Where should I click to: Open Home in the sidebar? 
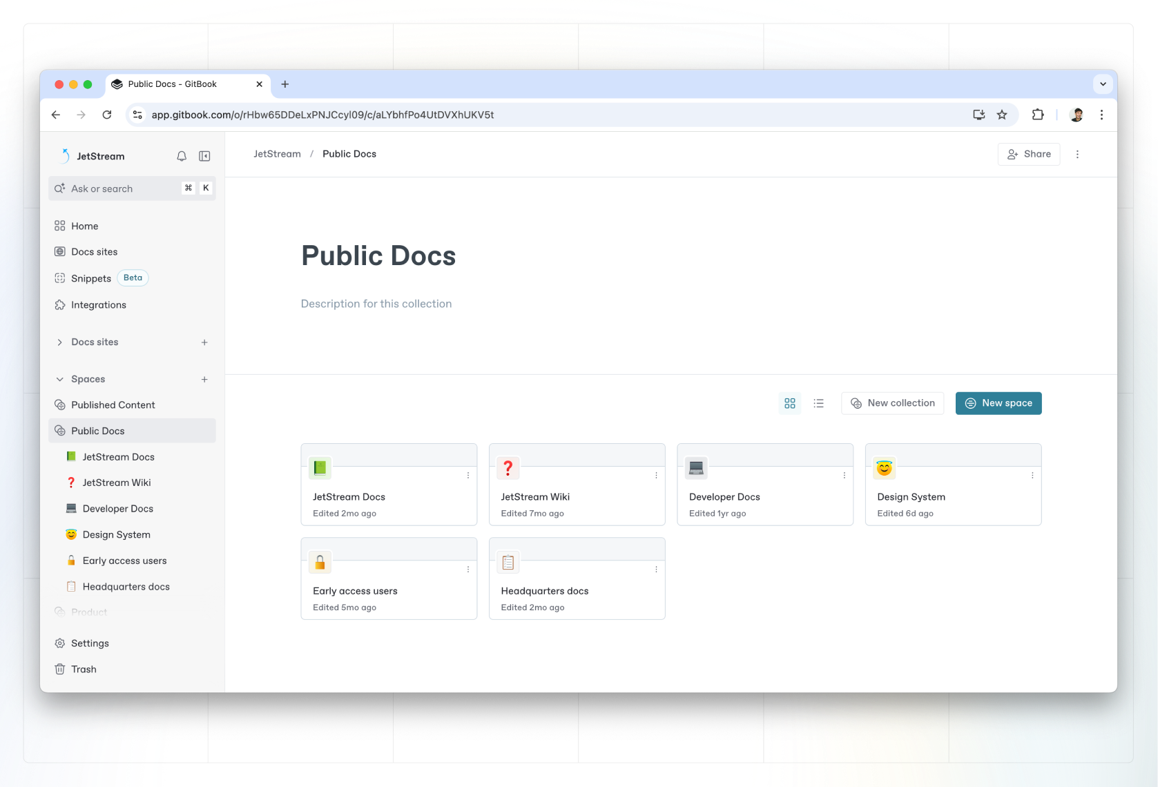(x=84, y=226)
